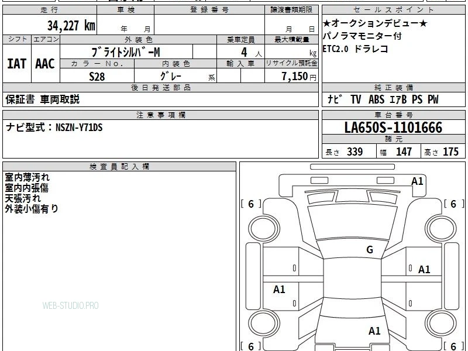This screenshot has height=351, width=468.
Task: Click the 後日発送部品 header
Action: 160,87
